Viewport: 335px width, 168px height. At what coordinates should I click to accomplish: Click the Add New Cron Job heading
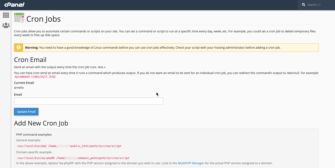[41, 123]
